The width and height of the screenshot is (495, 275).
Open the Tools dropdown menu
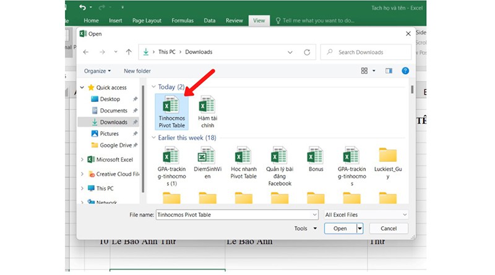[x=305, y=228]
